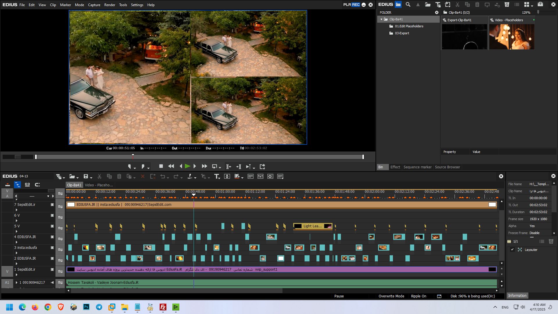Toggle group/link mode icon
This screenshot has width=558, height=314.
27,185
